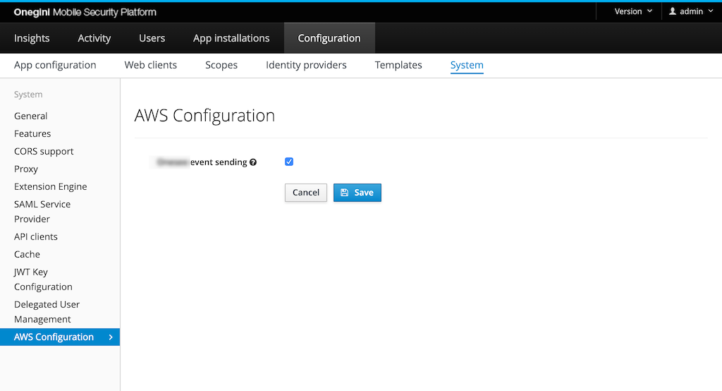Click the Cancel button
The height and width of the screenshot is (391, 722).
(x=306, y=193)
